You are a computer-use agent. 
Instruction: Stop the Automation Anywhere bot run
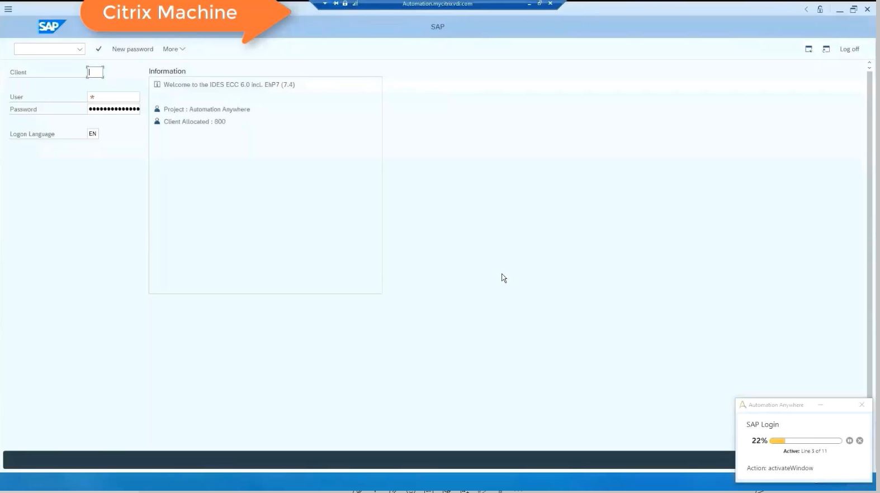(860, 440)
